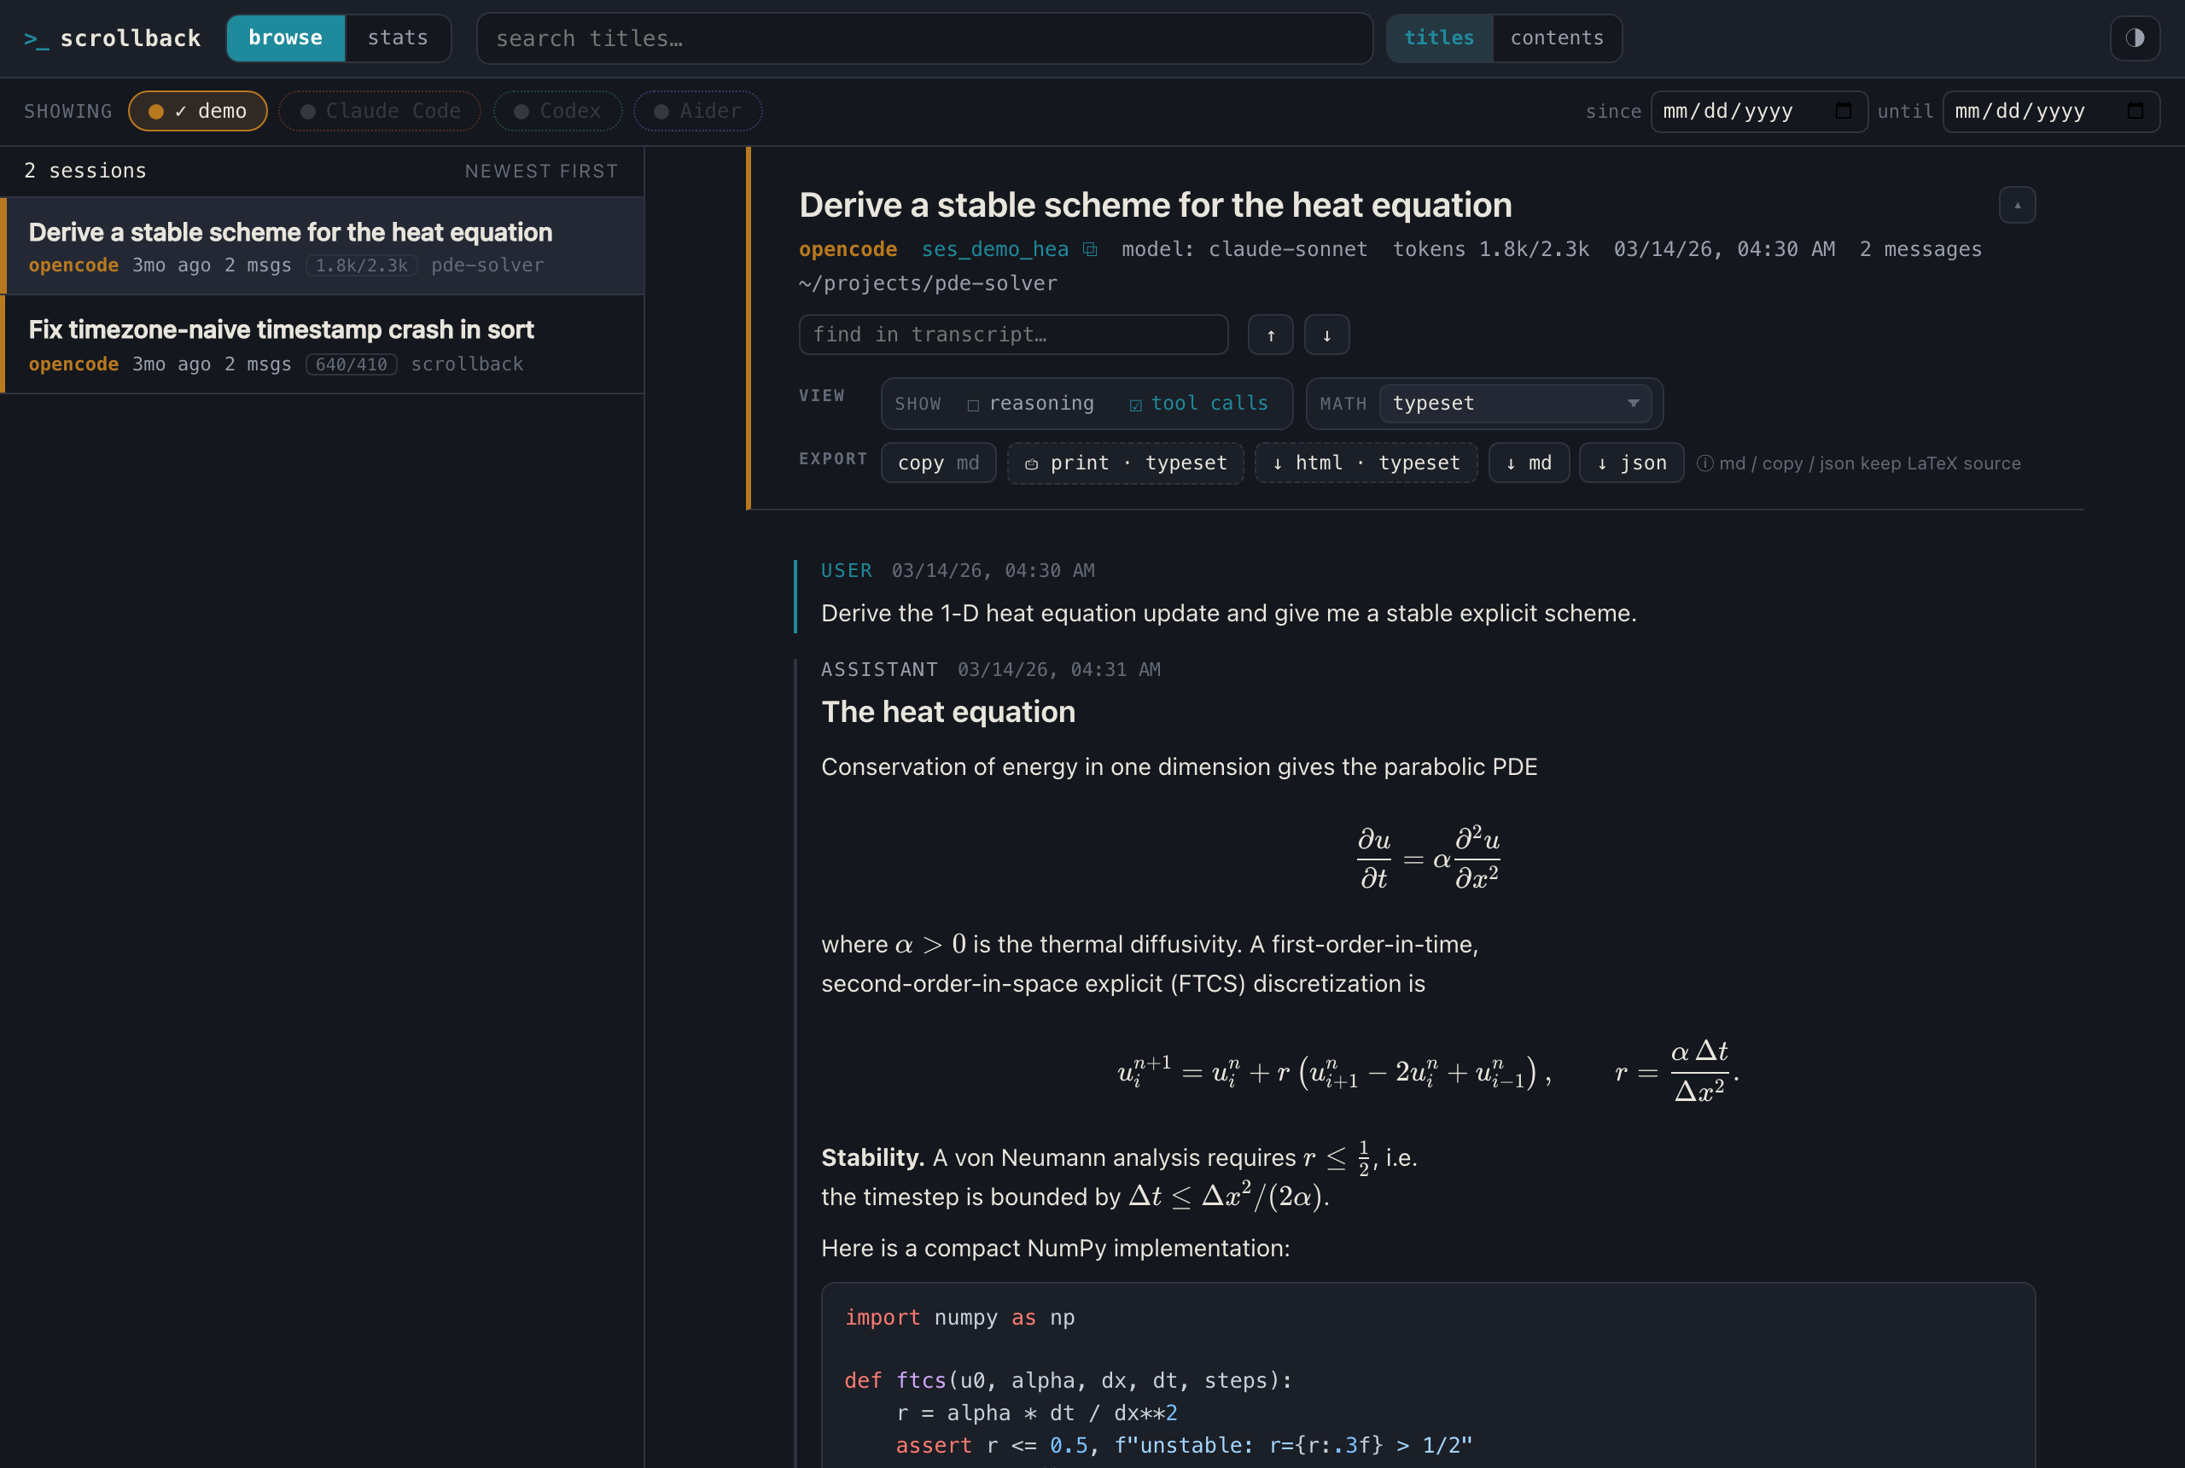Image resolution: width=2185 pixels, height=1468 pixels.
Task: Download transcript as md
Action: coord(1529,463)
